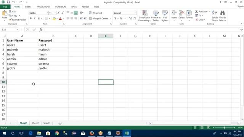The image size is (244, 137).
Task: Apply the Borders icon
Action: click(x=47, y=19)
